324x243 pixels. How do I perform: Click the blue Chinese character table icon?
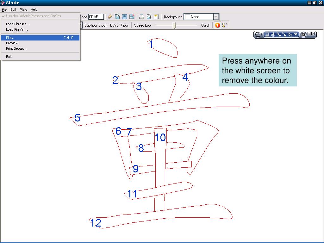tap(124, 17)
